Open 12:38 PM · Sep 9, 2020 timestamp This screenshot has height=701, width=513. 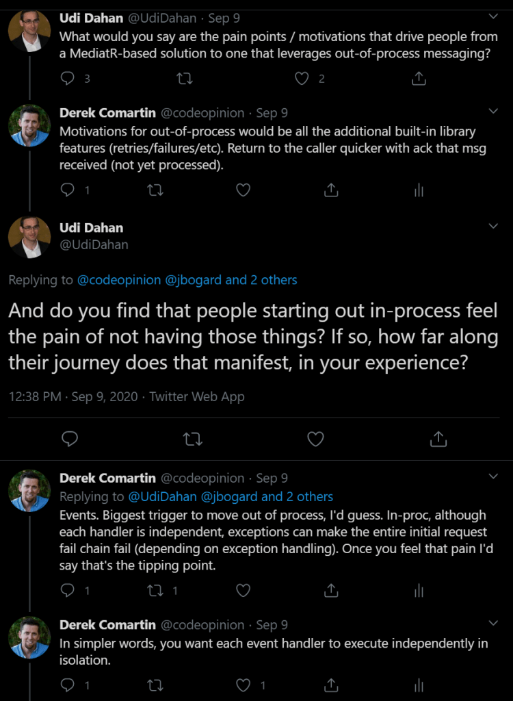click(x=73, y=396)
